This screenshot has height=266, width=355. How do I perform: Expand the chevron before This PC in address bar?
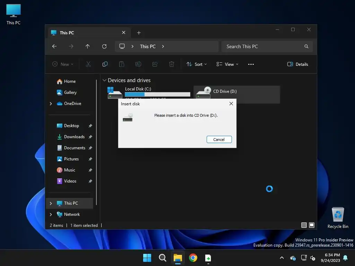coord(132,46)
